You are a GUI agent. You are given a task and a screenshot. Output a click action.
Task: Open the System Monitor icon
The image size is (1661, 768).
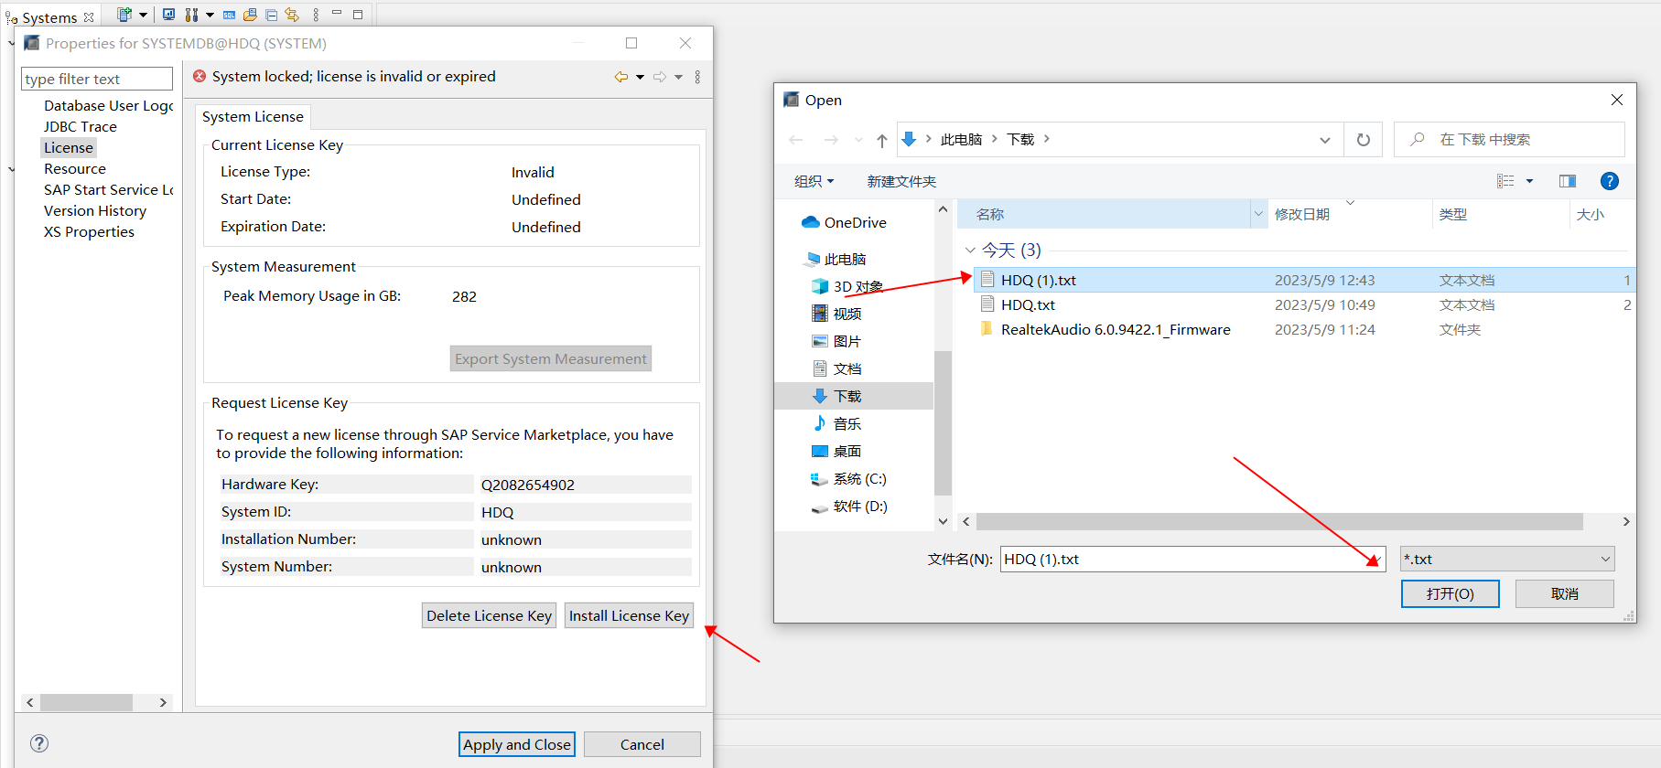pos(168,15)
